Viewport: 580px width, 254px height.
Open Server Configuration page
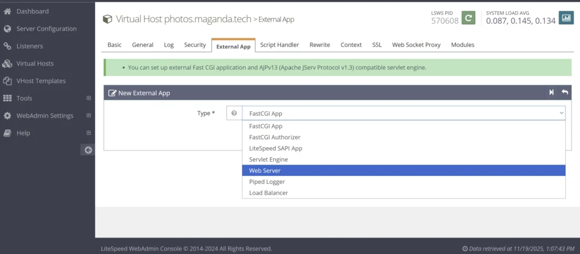[x=46, y=29]
